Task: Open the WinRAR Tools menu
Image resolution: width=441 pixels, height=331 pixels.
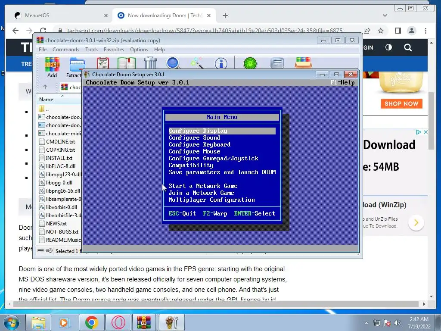Action: coord(92,50)
